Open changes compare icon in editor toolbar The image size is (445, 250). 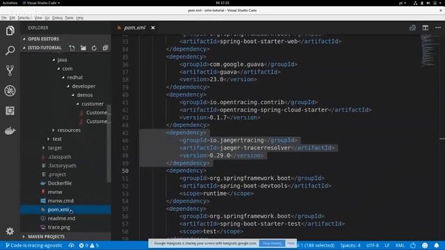point(412,28)
